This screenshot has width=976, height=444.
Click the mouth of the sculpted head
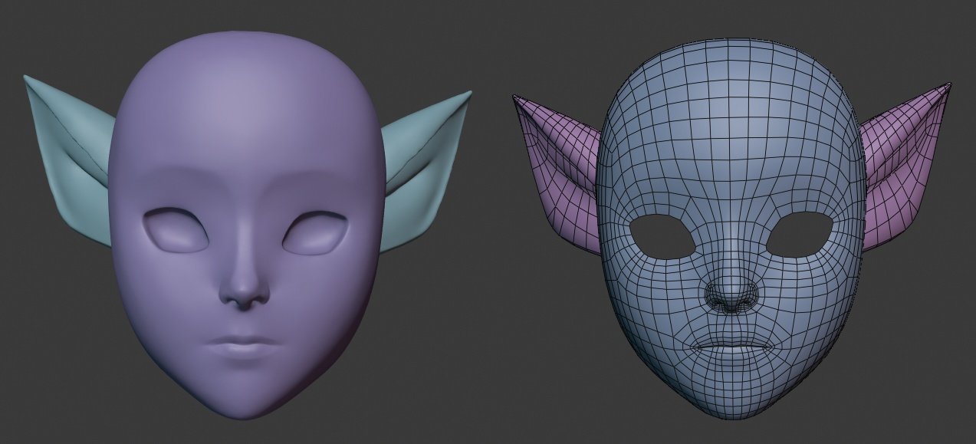(x=245, y=345)
